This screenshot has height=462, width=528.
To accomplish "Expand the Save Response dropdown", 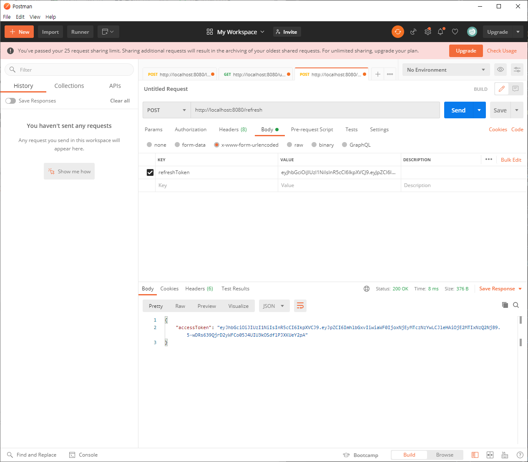I will tap(520, 289).
